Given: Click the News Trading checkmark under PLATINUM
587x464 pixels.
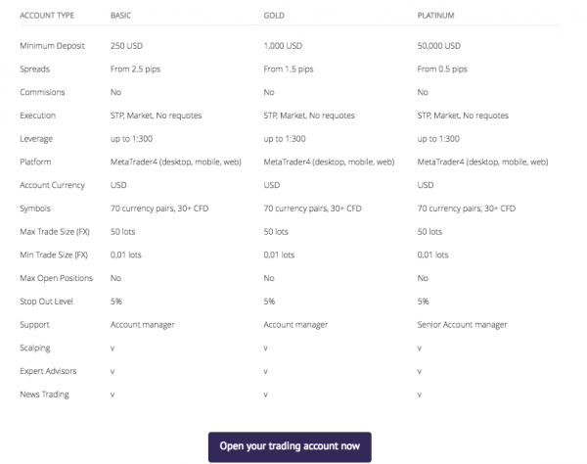Looking at the screenshot, I should click(420, 394).
